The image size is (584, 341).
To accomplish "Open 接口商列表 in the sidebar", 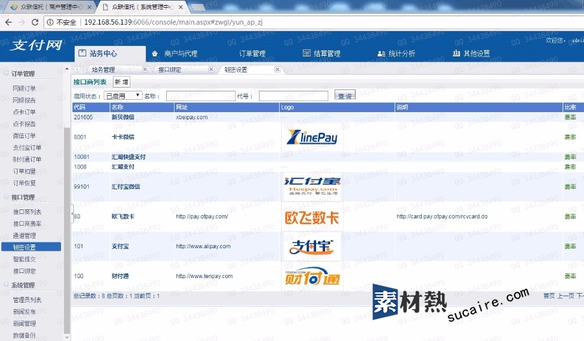I will click(x=27, y=212).
